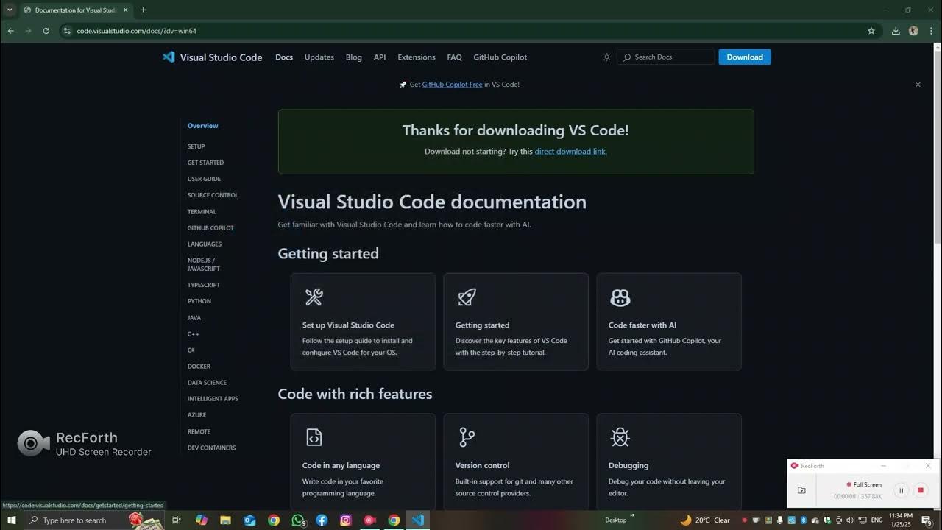Screen dimensions: 942x530
Task: Click the wrench and screwdriver setup icon
Action: (x=314, y=297)
